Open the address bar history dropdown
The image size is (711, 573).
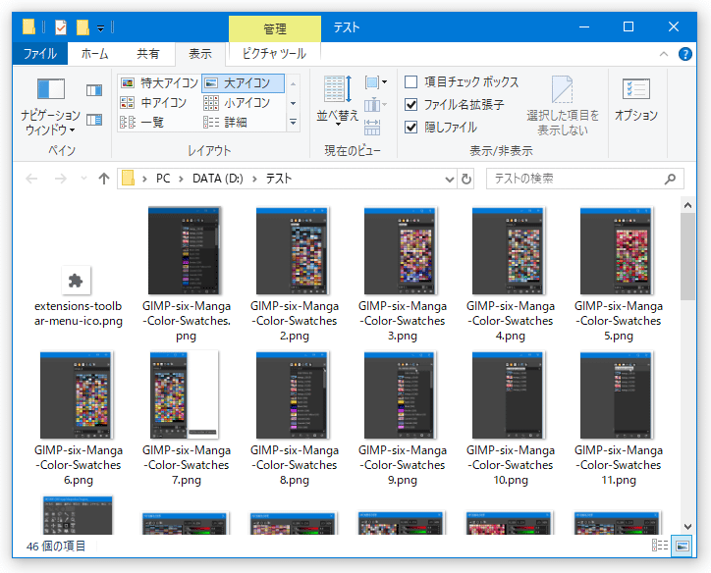[450, 179]
